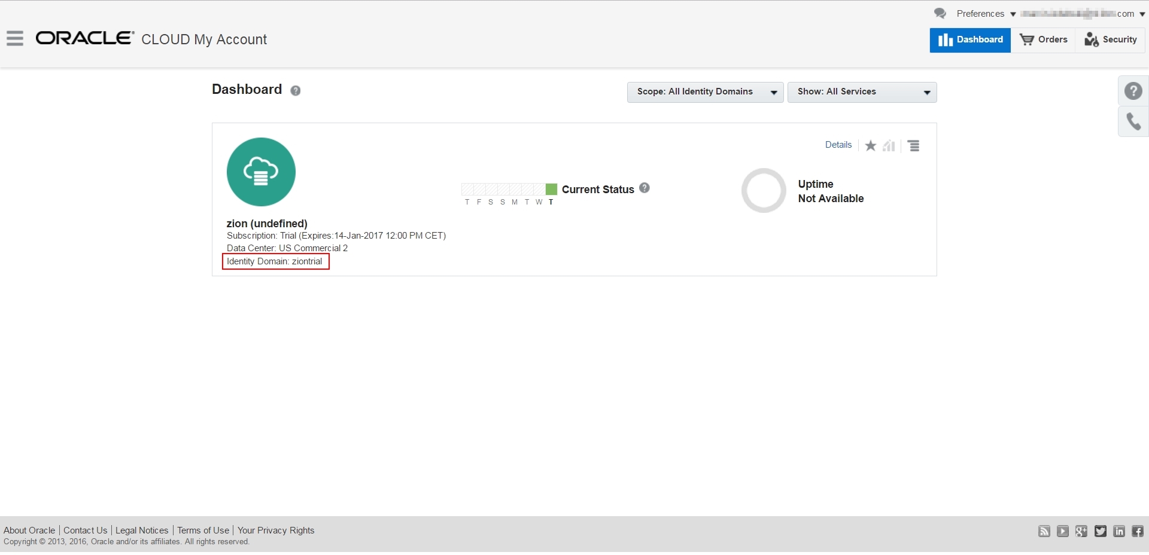Click the Subscription: Trial expiry text
Viewport: 1149px width, 555px height.
(336, 236)
